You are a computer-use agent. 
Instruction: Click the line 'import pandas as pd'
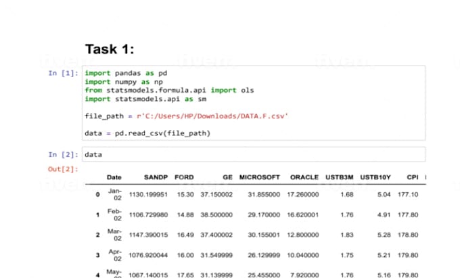point(126,73)
